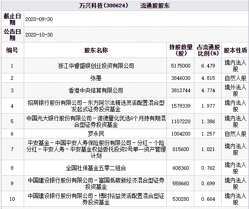Click 自然人股 in the row of 张愚
249x209 pixels.
click(235, 78)
